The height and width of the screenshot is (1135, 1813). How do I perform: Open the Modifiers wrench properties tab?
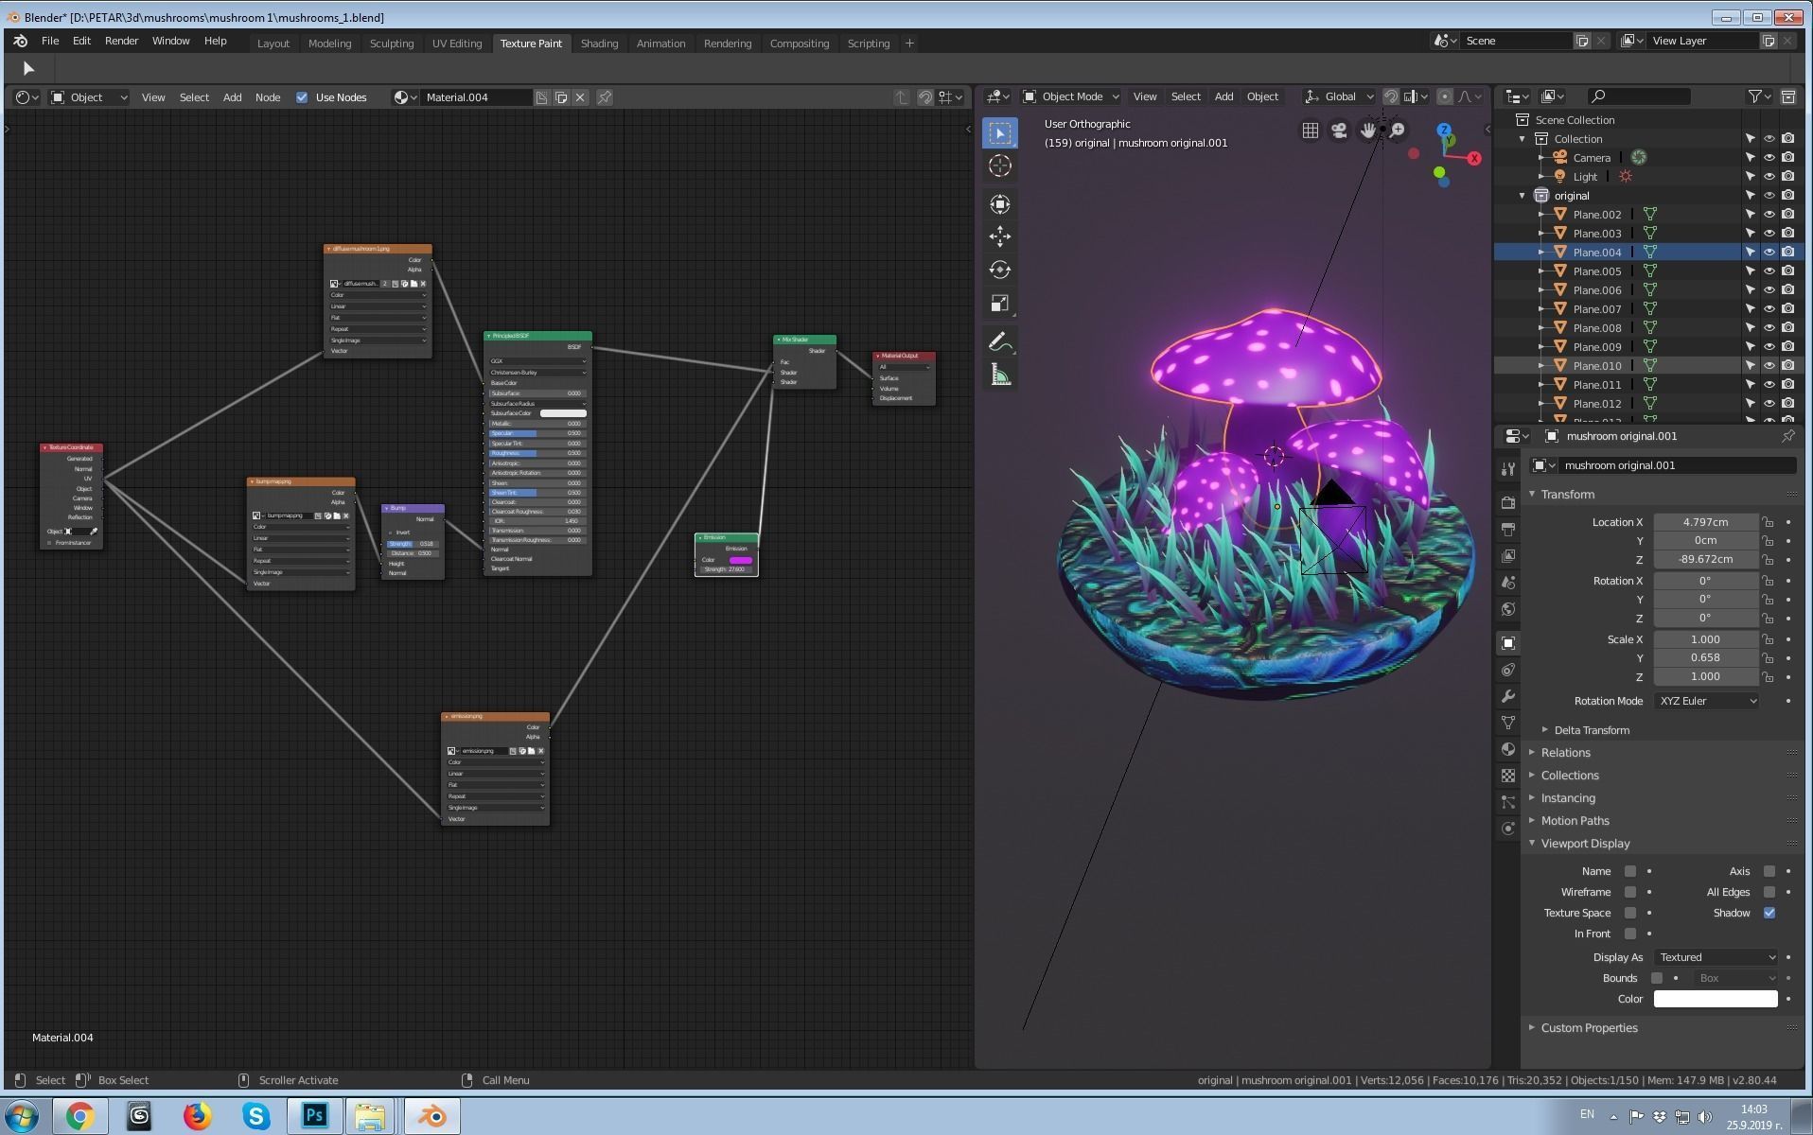(1508, 696)
